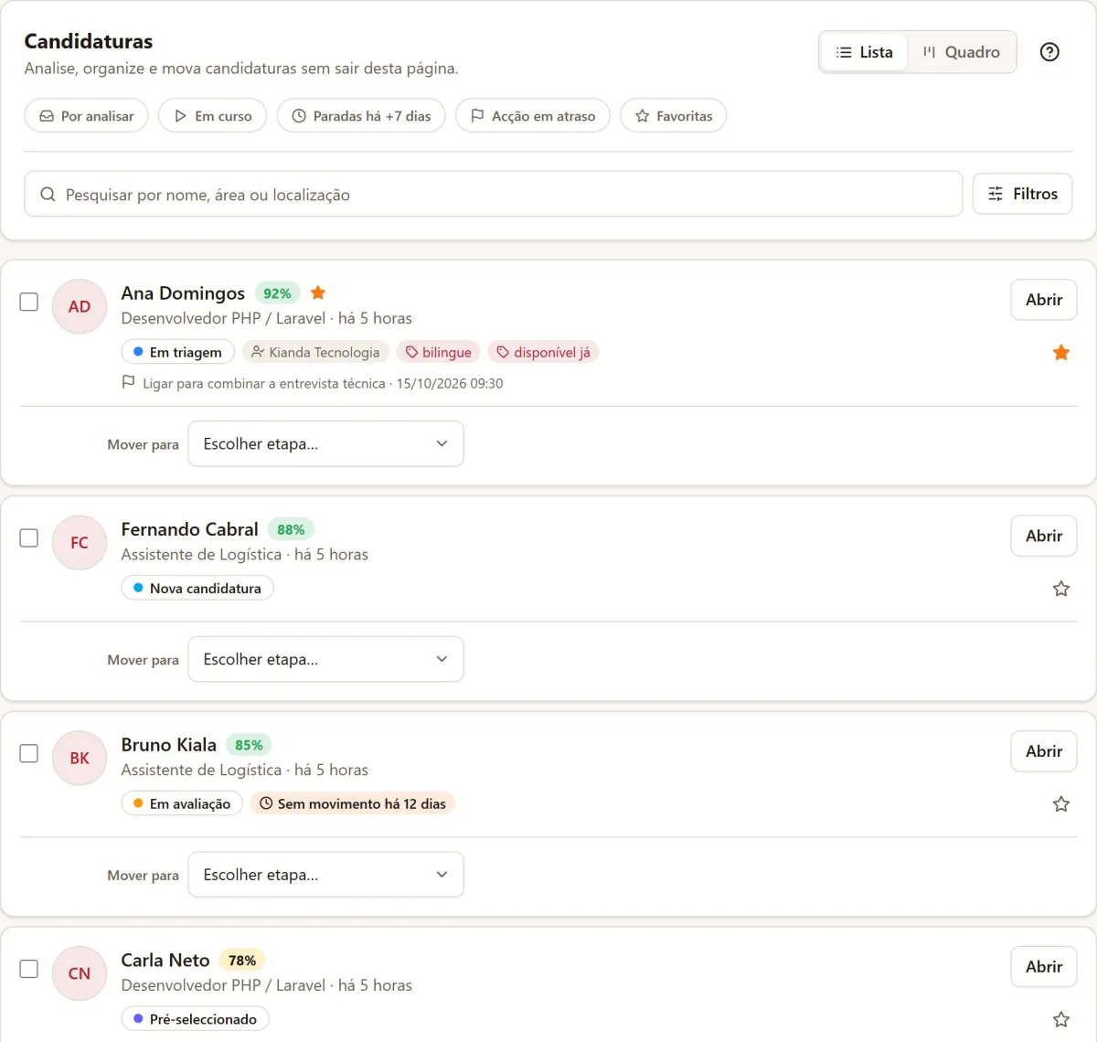
Task: Click the small star next to Ana's 92% score
Action: (318, 292)
